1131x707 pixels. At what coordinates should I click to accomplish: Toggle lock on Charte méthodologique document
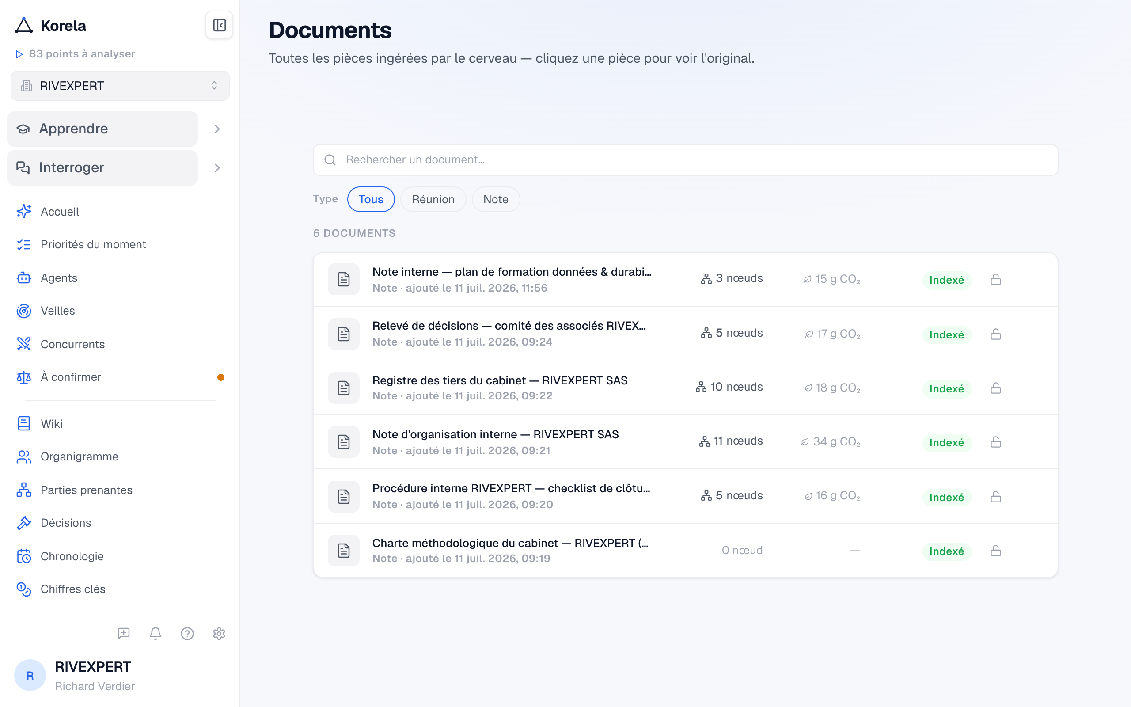995,551
